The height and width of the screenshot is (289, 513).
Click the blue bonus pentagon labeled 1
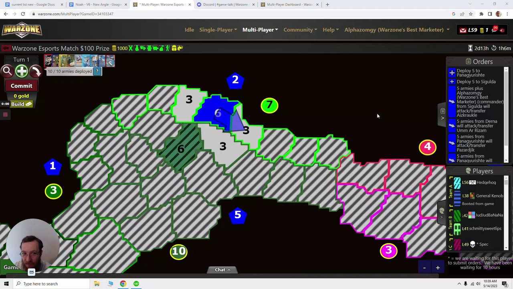pyautogui.click(x=53, y=166)
